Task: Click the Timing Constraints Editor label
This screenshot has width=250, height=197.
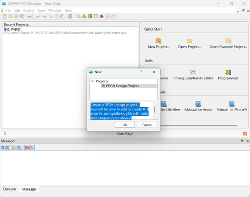Action: [193, 78]
